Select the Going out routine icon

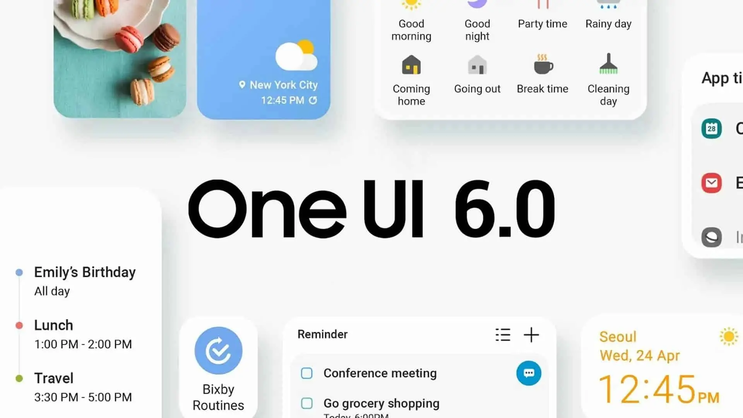pos(477,65)
